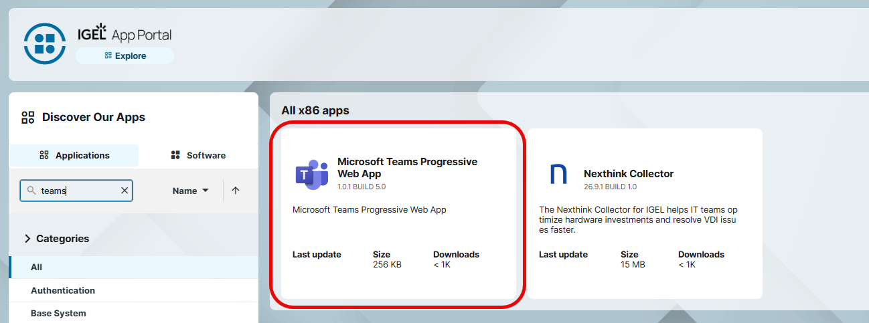This screenshot has width=869, height=323.
Task: Open the Explore button in header
Action: tap(125, 56)
